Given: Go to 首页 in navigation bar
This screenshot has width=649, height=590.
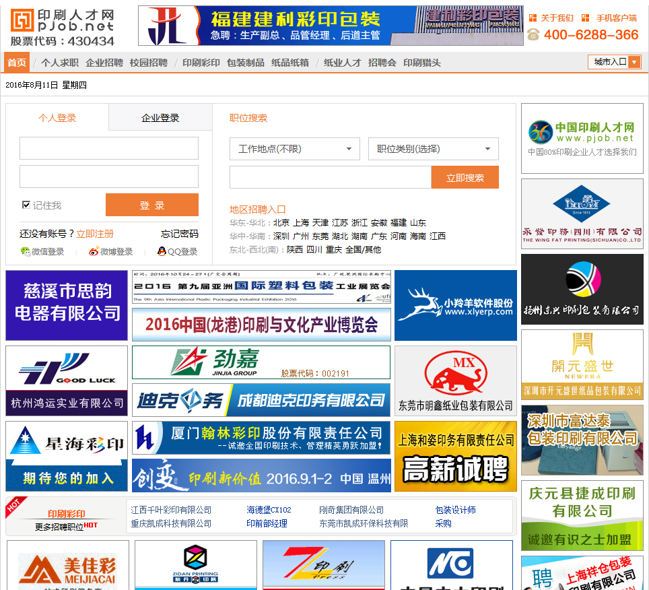Looking at the screenshot, I should click(17, 63).
